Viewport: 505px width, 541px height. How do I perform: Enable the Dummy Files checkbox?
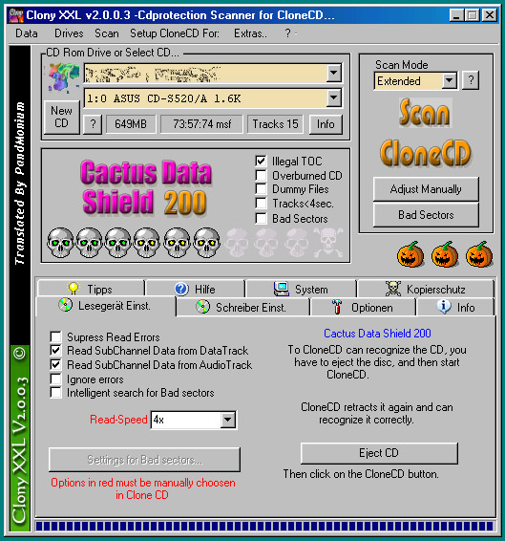[x=261, y=189]
